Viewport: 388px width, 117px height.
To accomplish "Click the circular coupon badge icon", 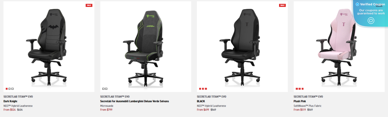I will pyautogui.click(x=371, y=21).
